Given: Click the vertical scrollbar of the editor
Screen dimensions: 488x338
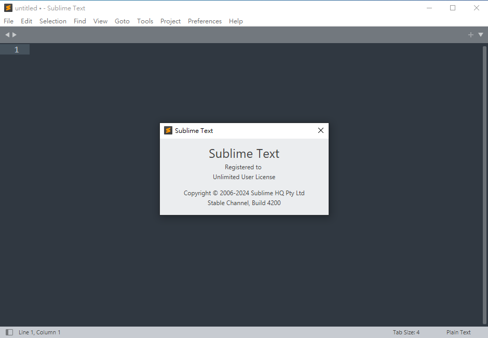Looking at the screenshot, I should coord(484,185).
